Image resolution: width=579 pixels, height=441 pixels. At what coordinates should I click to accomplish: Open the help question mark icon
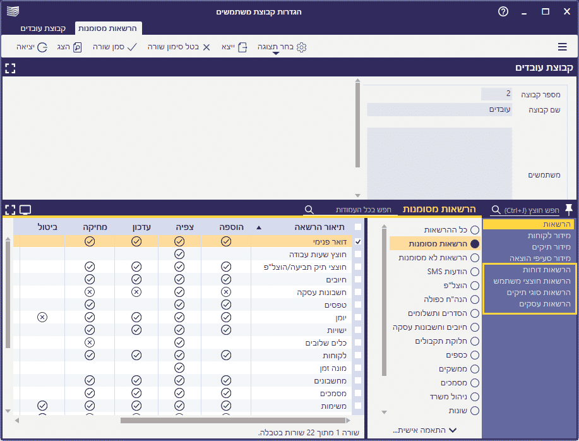(x=503, y=12)
